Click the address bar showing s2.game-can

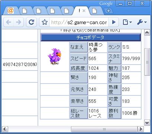pos(79,22)
